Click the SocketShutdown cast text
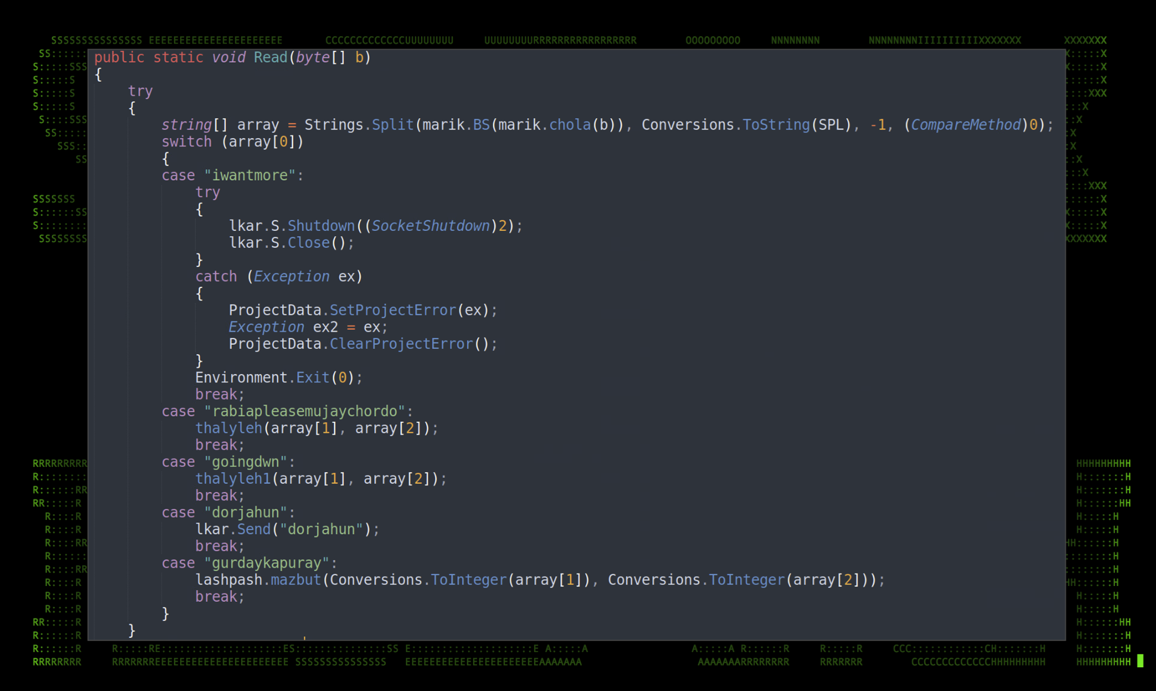The width and height of the screenshot is (1156, 691). tap(430, 226)
